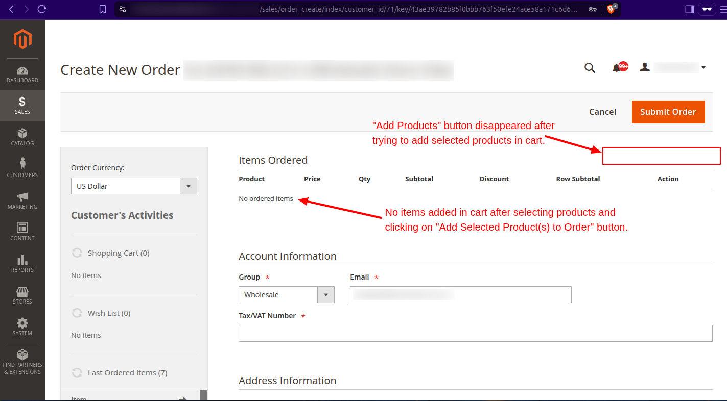Refresh the Last Ordered Items section
The width and height of the screenshot is (727, 401).
(x=77, y=373)
